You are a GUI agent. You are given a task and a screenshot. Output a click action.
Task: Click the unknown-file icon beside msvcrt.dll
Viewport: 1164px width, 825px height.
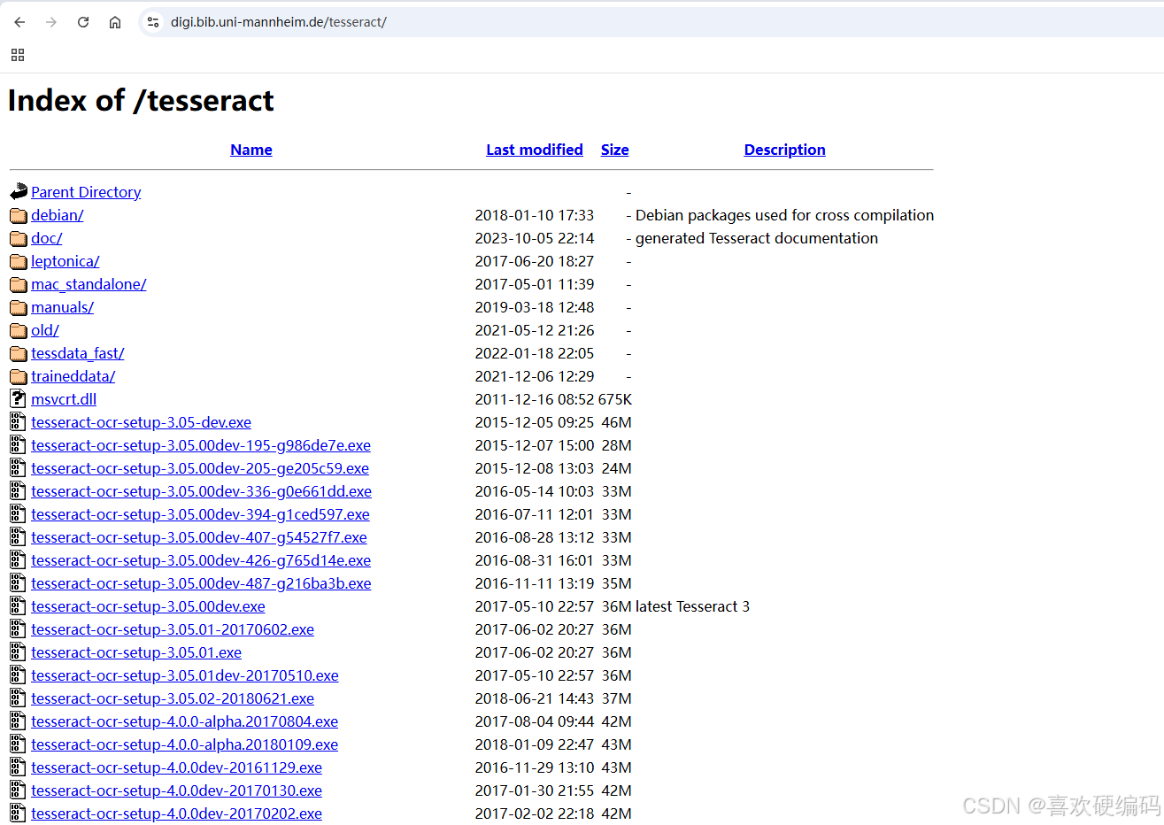pyautogui.click(x=19, y=399)
